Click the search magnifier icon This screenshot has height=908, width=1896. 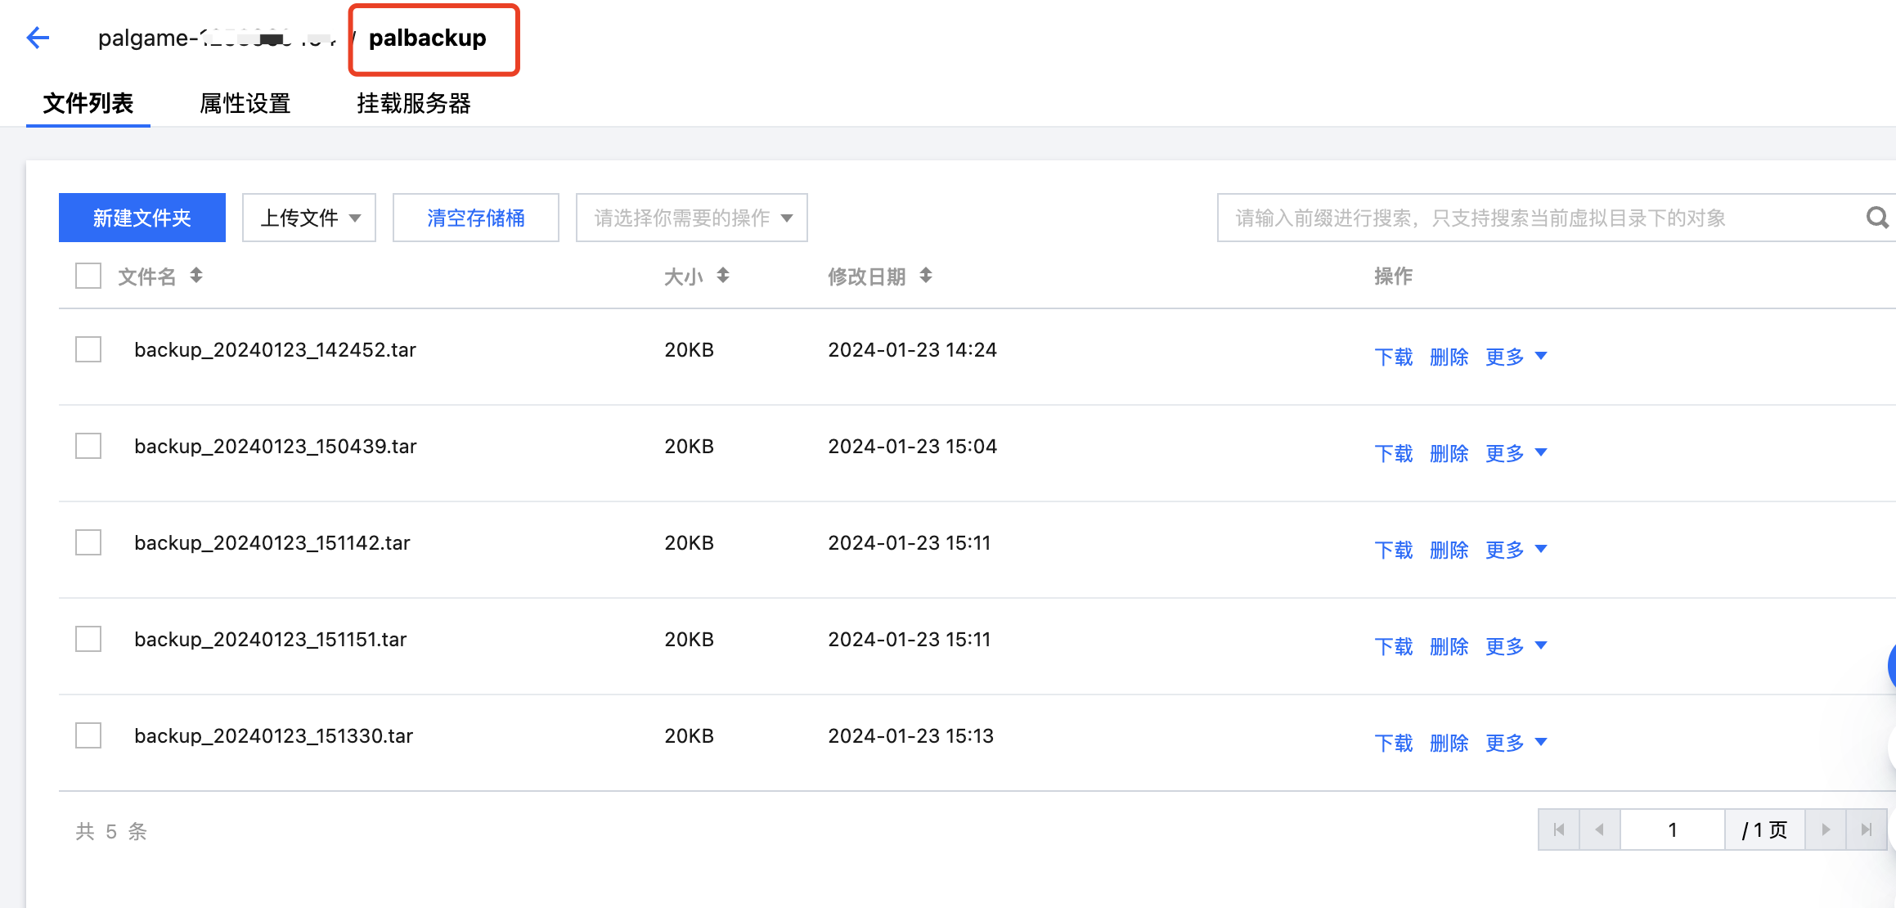1877,218
